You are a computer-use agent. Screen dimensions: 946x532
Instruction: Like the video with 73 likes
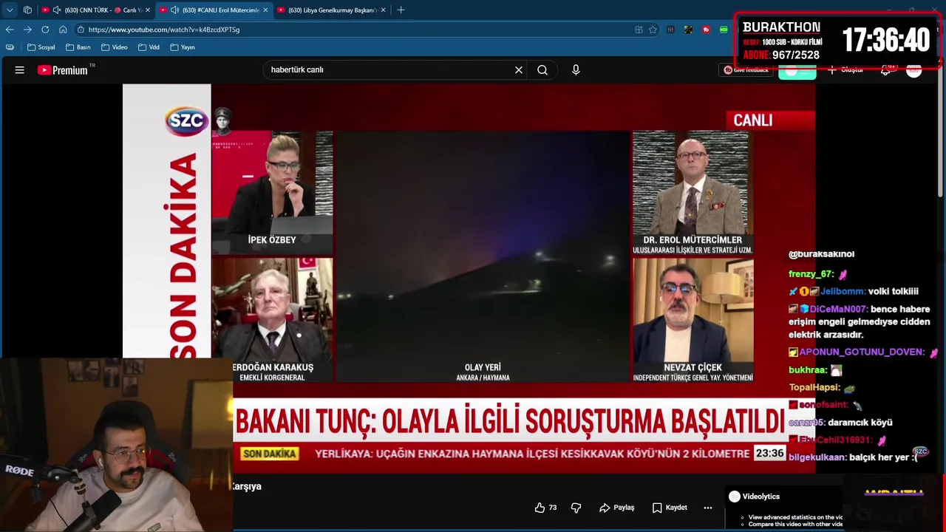545,508
